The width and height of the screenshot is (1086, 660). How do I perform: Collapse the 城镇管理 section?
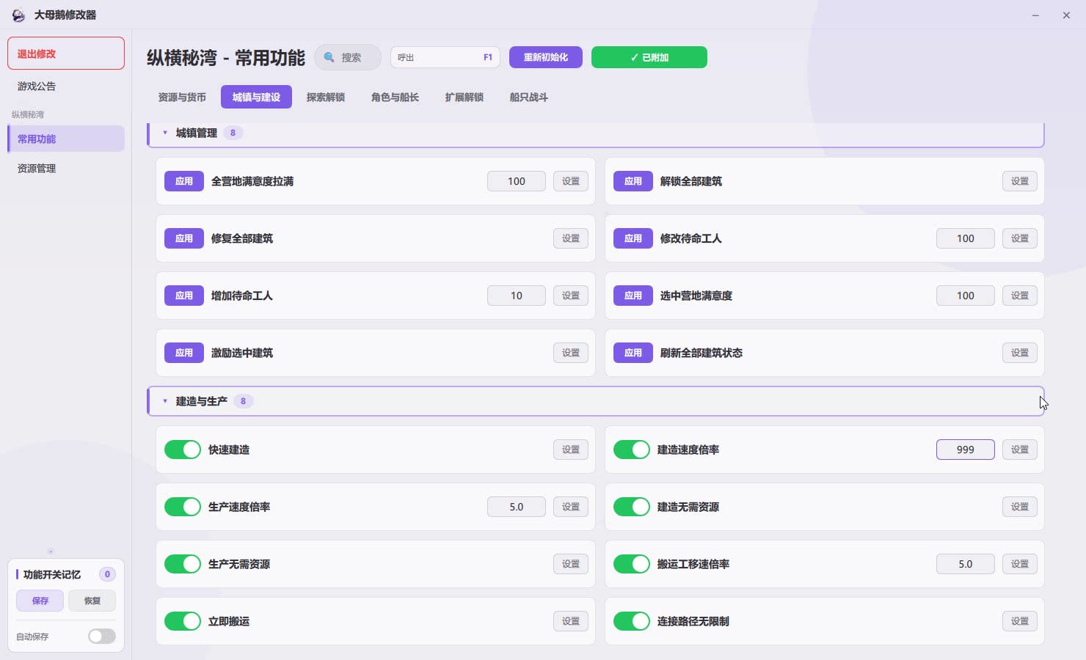point(165,133)
